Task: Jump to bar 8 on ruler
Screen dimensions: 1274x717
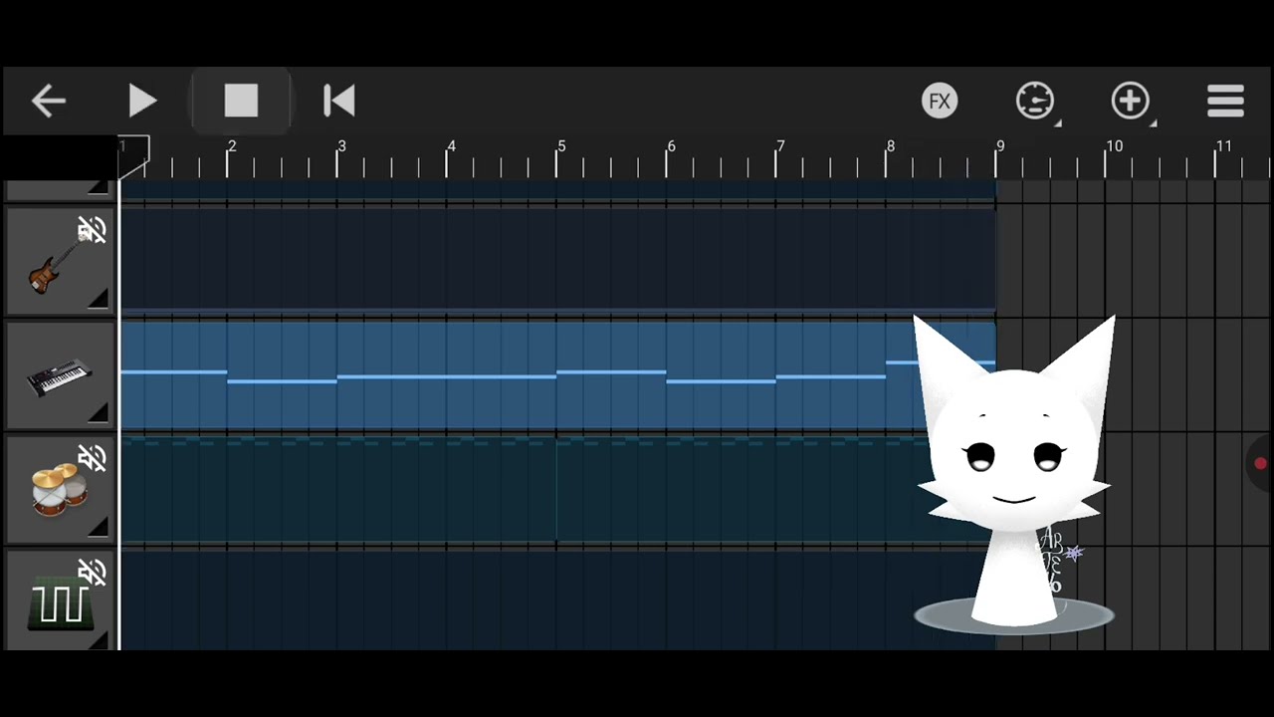Action: (x=891, y=146)
